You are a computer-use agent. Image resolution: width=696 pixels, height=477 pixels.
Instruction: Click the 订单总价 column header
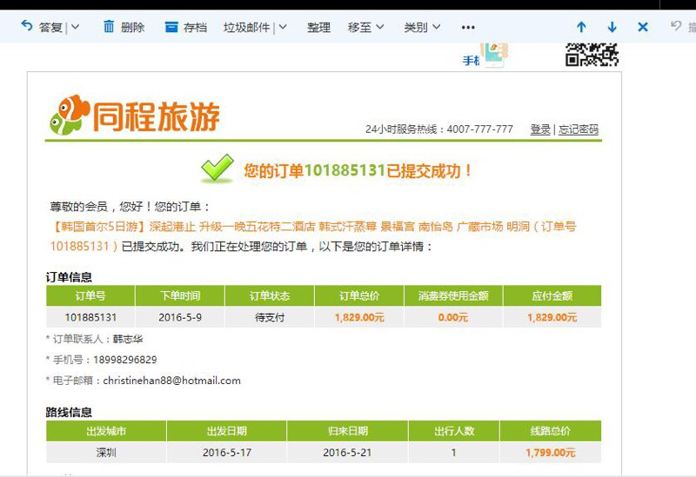pyautogui.click(x=359, y=295)
